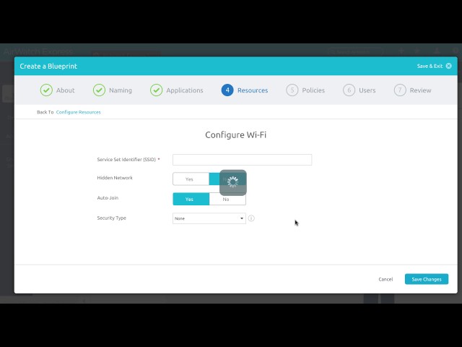Click the Security Type label
Viewport: 462px width, 347px height.
111,218
